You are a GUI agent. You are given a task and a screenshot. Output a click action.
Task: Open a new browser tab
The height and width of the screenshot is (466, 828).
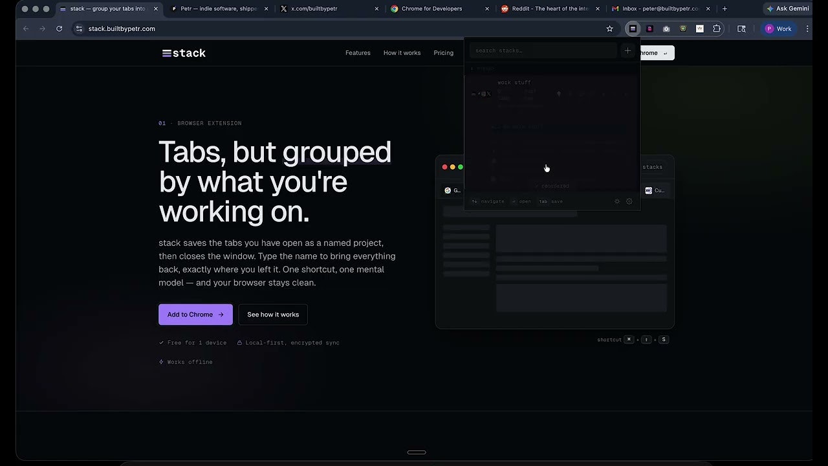point(724,9)
